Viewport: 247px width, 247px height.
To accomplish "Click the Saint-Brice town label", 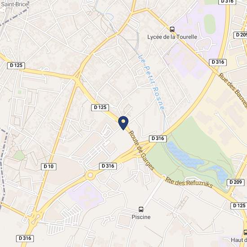I will tap(14, 4).
